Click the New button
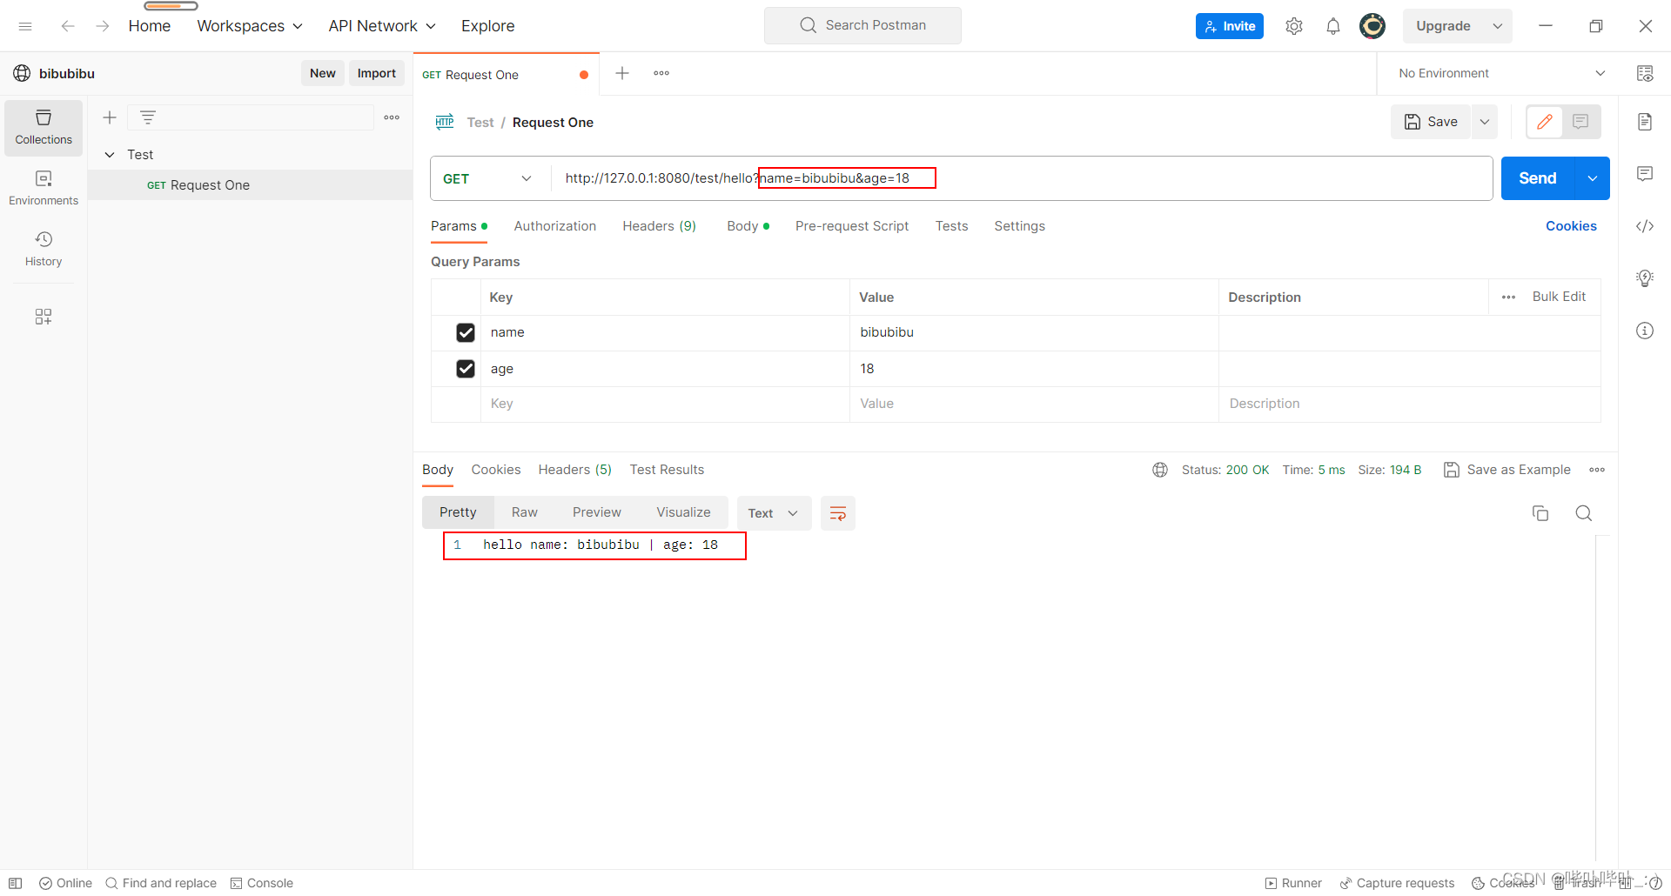Image resolution: width=1671 pixels, height=896 pixels. pos(323,73)
